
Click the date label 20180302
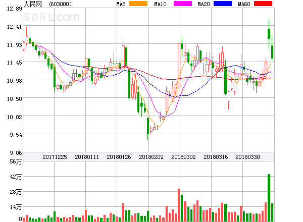183,157
